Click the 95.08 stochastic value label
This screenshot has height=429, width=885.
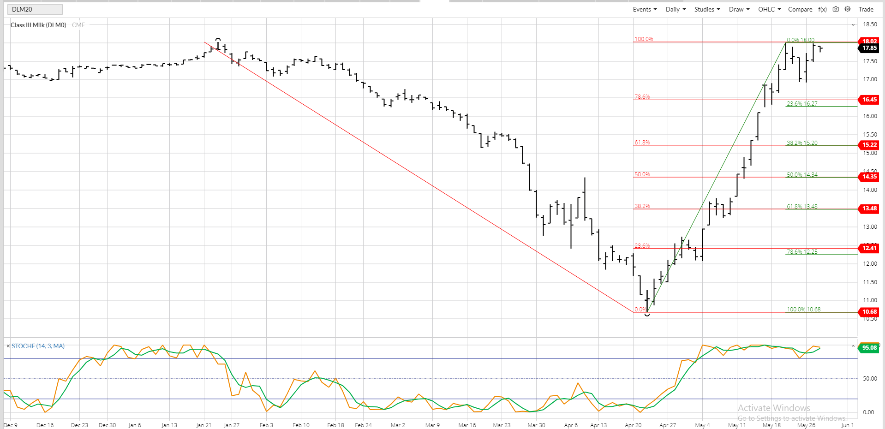(x=869, y=348)
